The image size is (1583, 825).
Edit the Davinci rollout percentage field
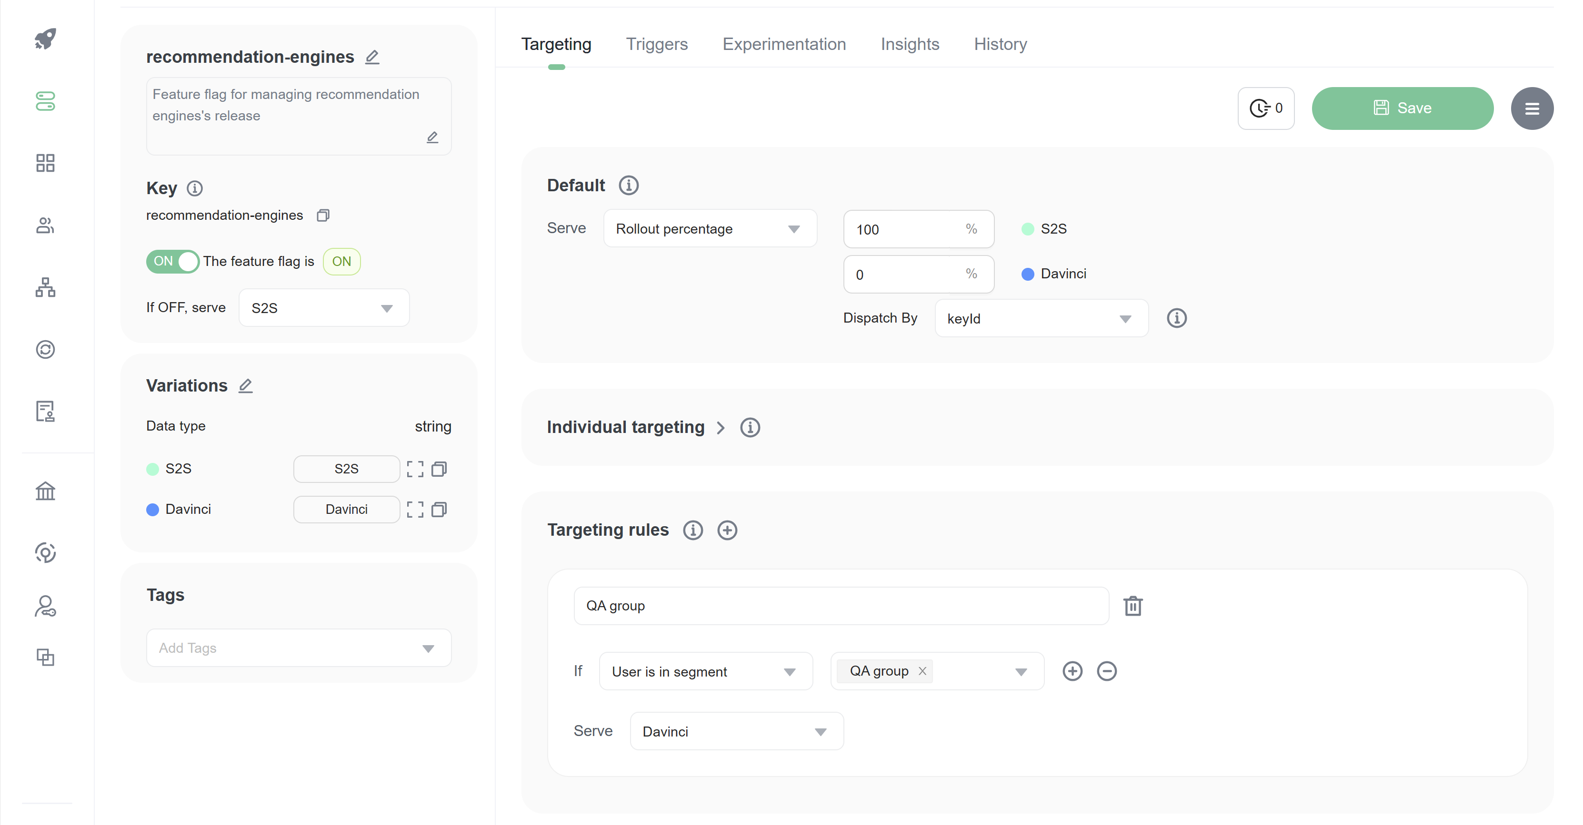(918, 274)
